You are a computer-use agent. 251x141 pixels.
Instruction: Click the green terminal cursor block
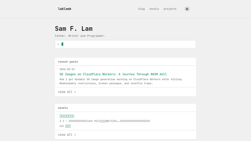[62, 44]
